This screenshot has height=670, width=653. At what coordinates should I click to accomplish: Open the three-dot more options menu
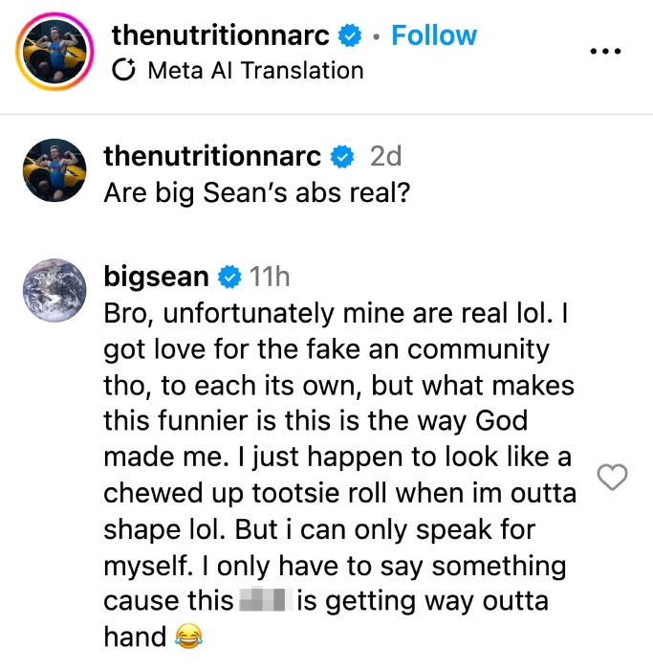pos(605,51)
